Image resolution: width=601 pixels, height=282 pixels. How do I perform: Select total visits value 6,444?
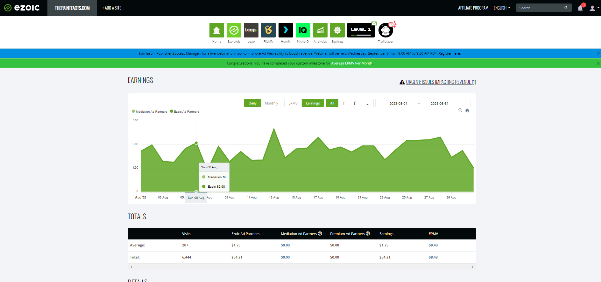[x=187, y=257]
